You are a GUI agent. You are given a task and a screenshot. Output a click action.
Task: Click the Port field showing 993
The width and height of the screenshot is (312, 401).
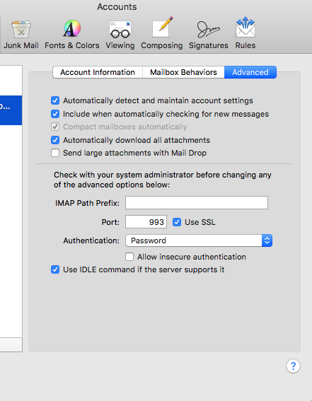click(x=146, y=222)
